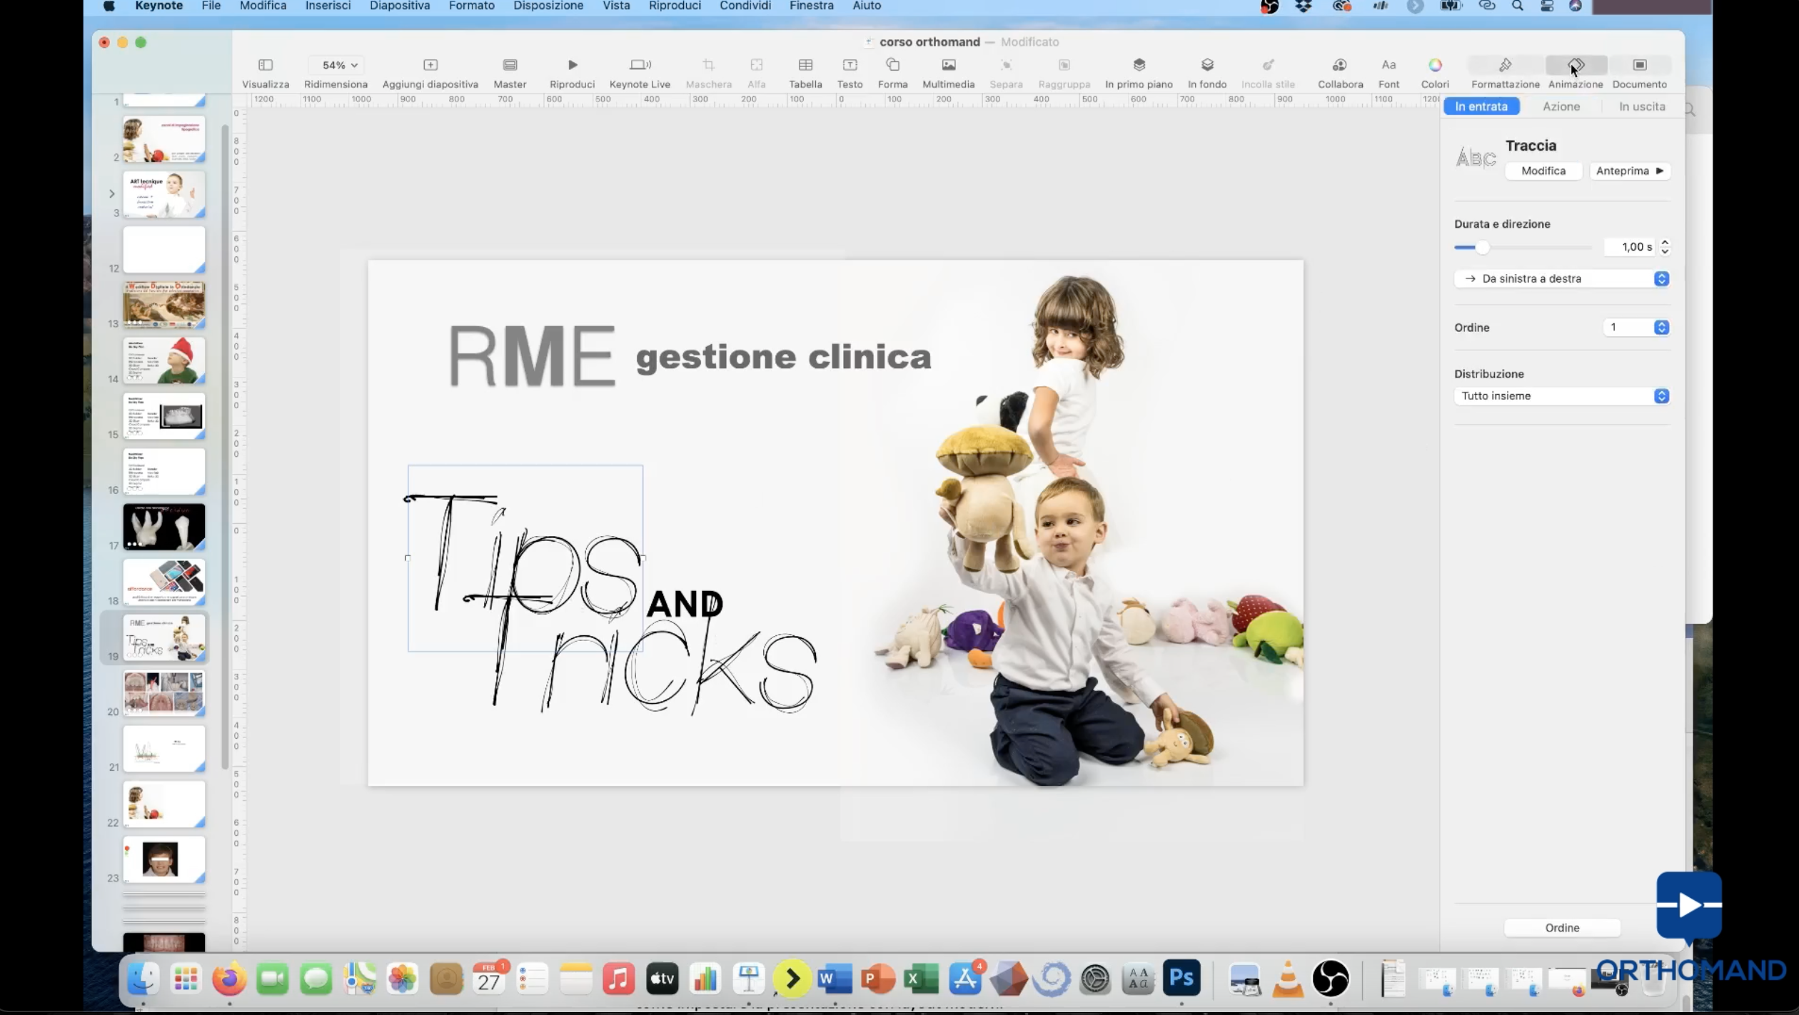Click the Riproduci play icon in toolbar
This screenshot has height=1015, width=1799.
click(572, 65)
